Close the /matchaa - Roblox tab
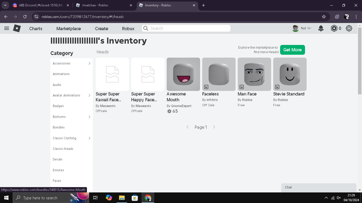 [131, 5]
